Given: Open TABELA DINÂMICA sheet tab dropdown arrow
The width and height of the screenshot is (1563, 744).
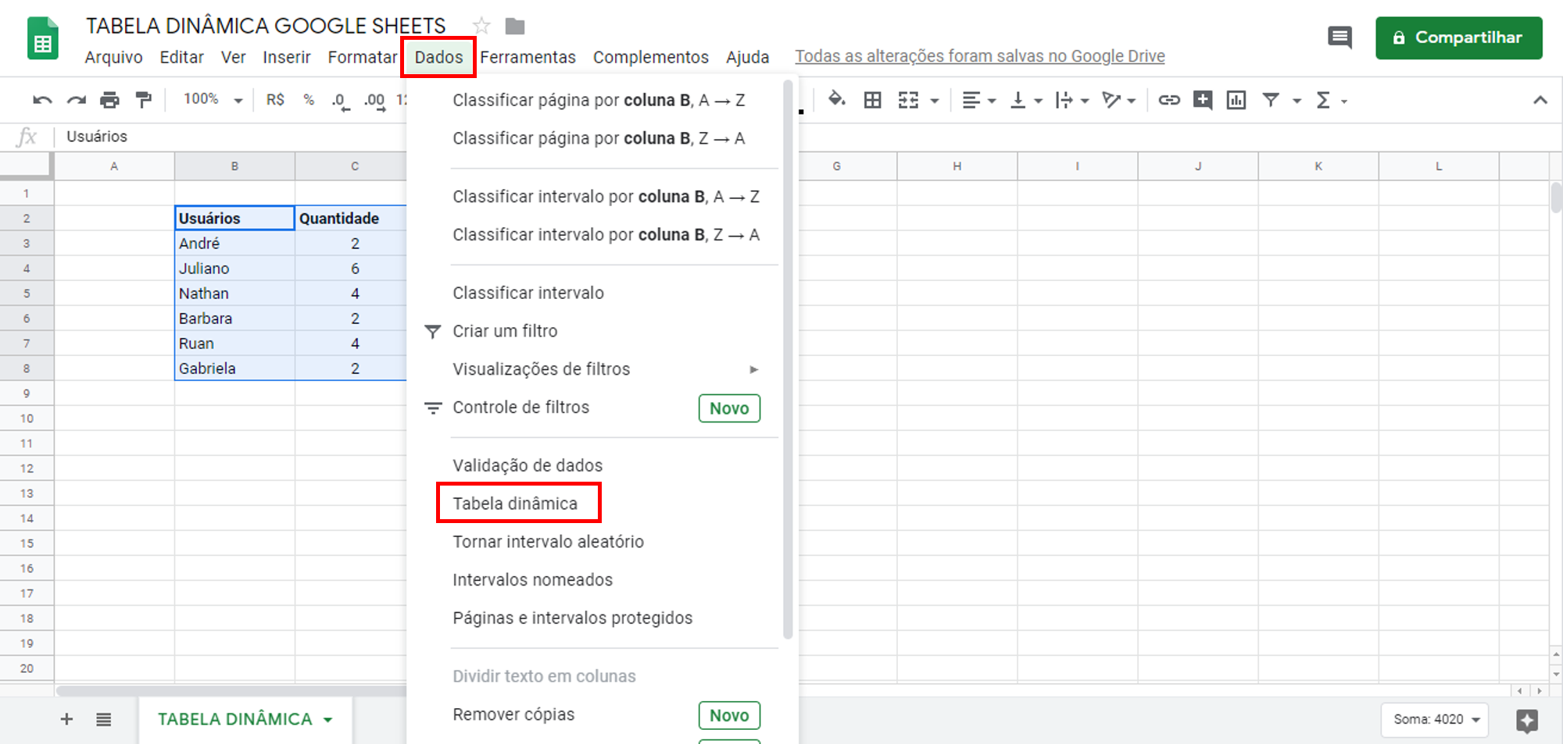Looking at the screenshot, I should click(328, 720).
